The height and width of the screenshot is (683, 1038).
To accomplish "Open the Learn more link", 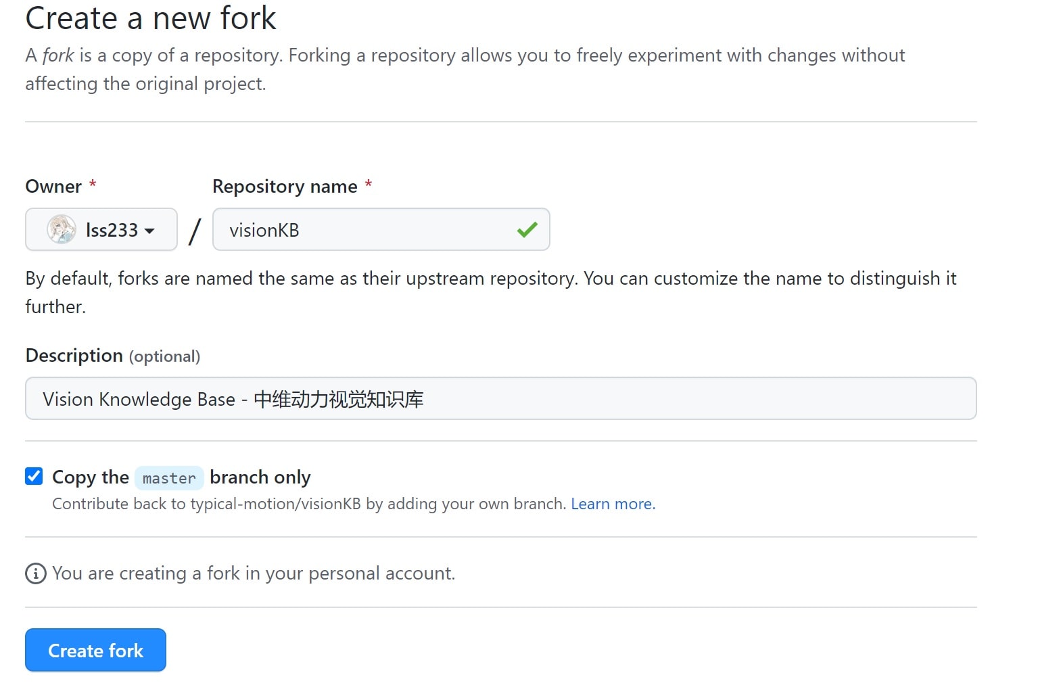I will pos(611,504).
